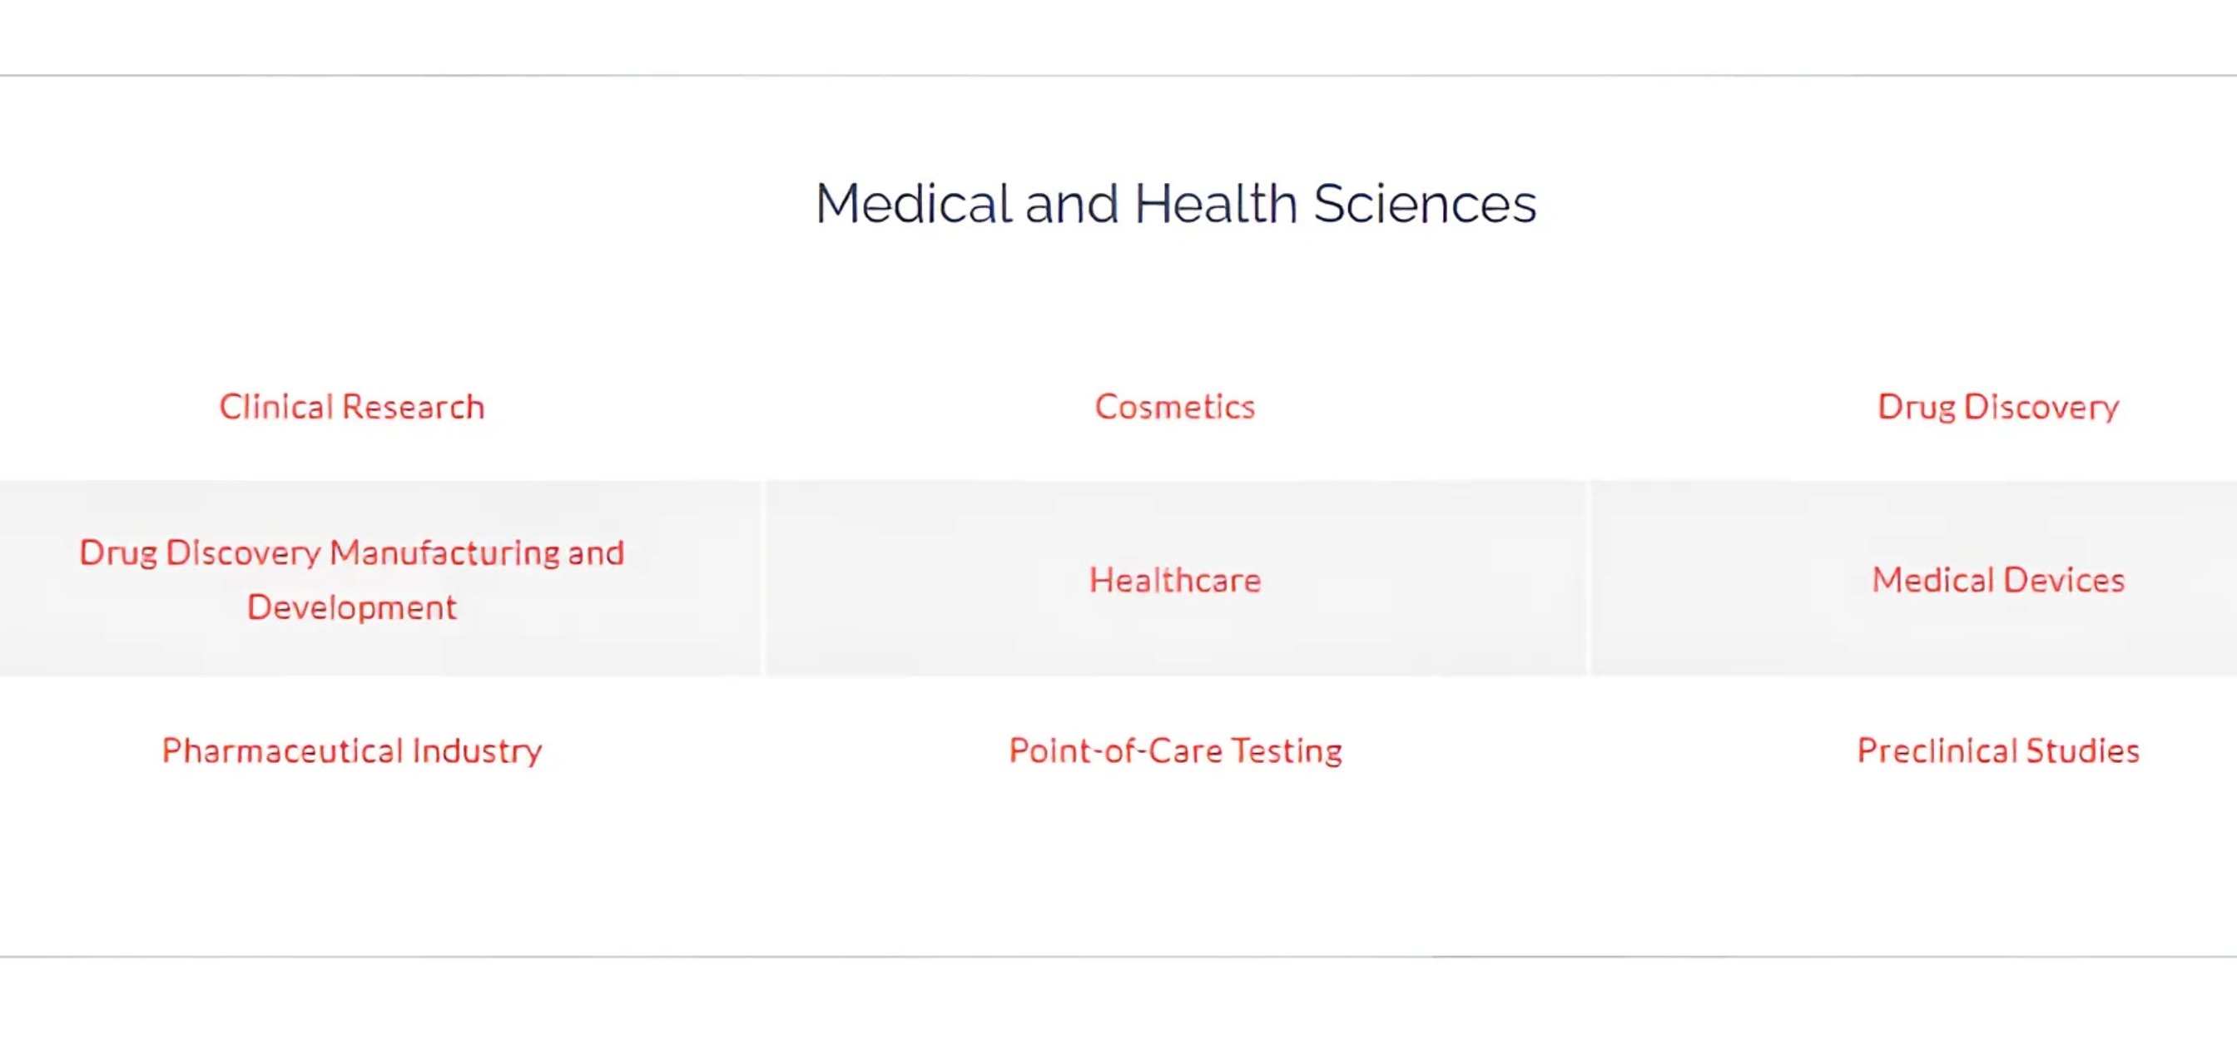The height and width of the screenshot is (1040, 2237).
Task: Click the gray cell containing Healthcare
Action: [x=1176, y=578]
